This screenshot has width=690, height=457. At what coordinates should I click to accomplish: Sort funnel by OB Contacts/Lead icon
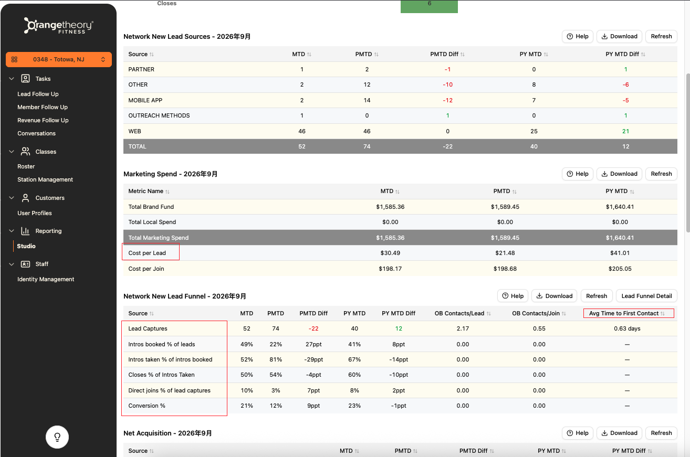(489, 314)
